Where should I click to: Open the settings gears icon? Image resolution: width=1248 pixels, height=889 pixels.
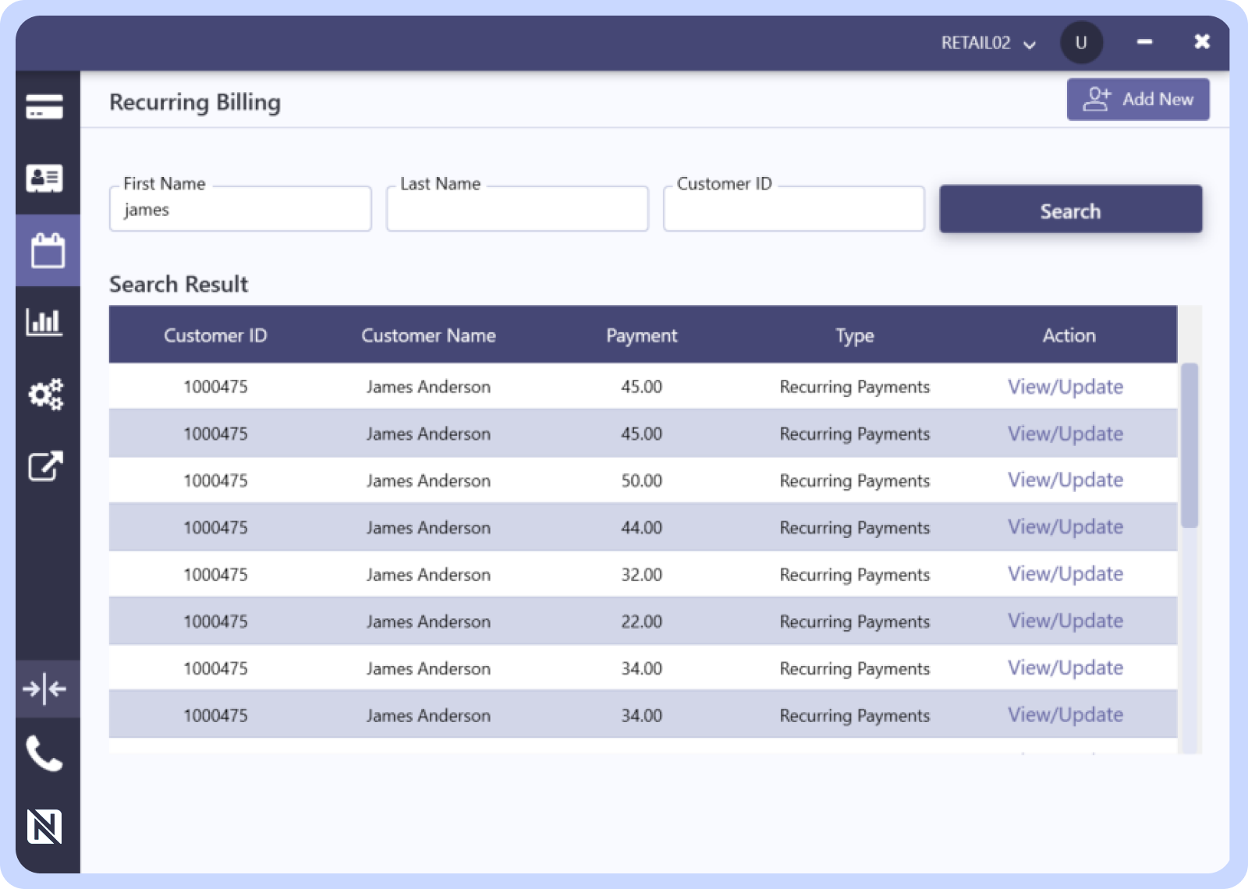tap(46, 394)
